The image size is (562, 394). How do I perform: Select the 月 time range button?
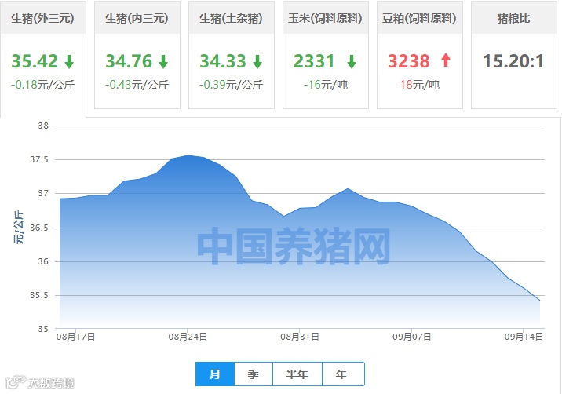pos(215,374)
